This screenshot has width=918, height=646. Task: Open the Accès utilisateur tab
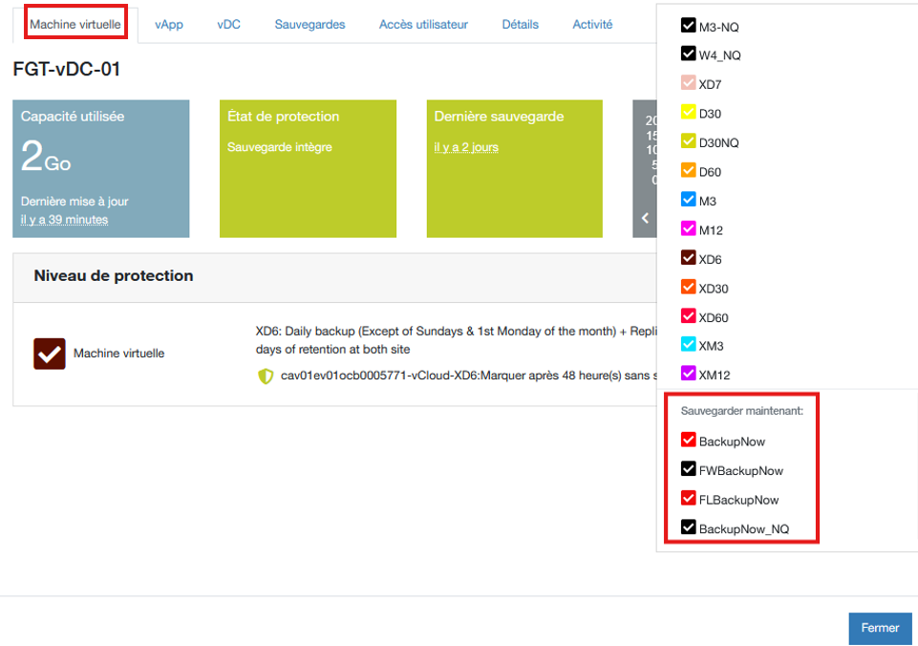[423, 25]
